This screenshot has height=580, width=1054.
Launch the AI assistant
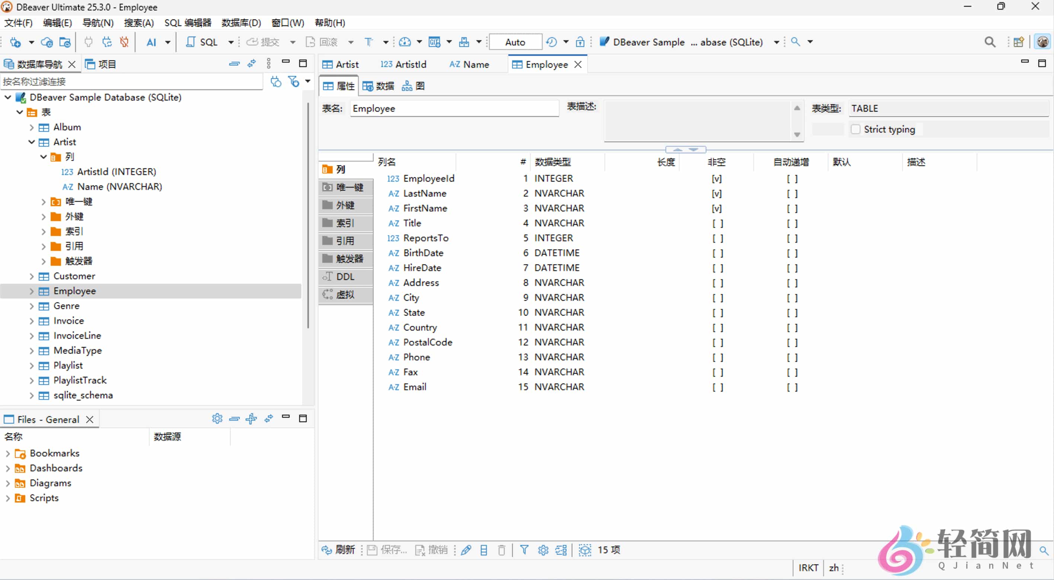pyautogui.click(x=152, y=42)
